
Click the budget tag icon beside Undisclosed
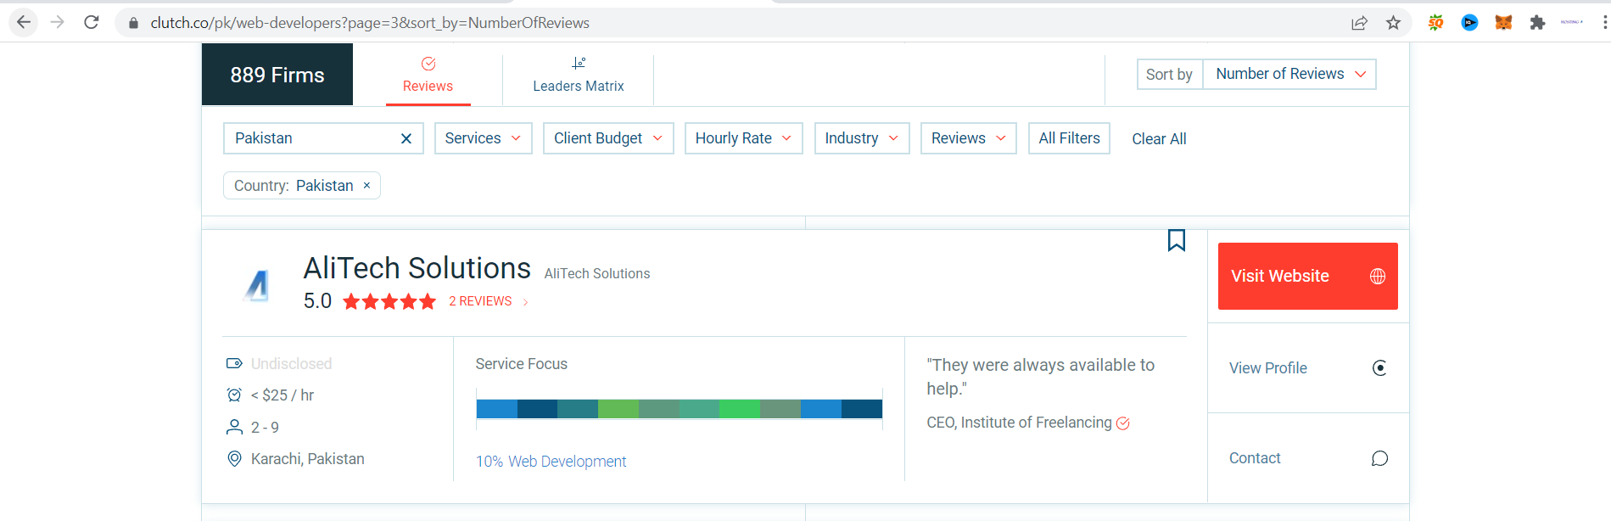click(x=234, y=363)
